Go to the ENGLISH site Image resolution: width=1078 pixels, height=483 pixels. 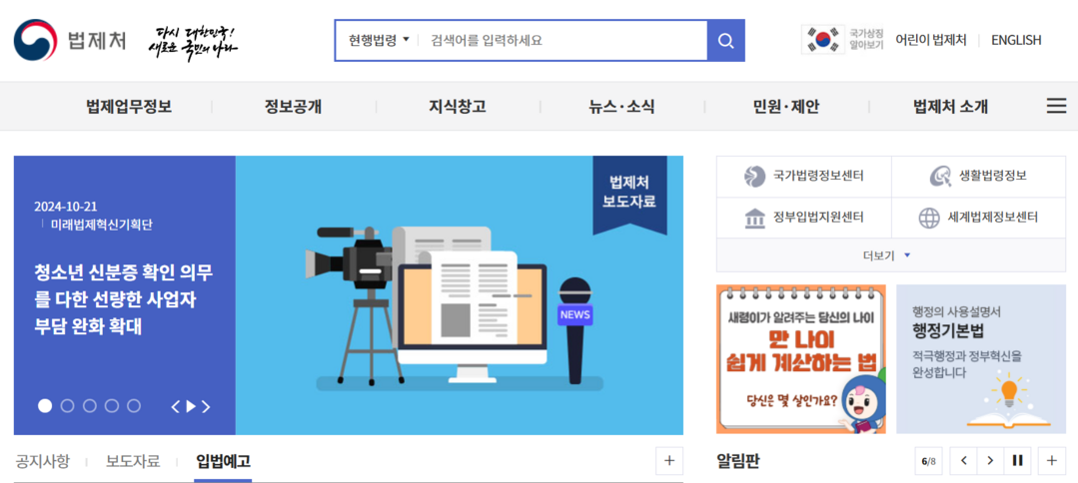click(1015, 40)
